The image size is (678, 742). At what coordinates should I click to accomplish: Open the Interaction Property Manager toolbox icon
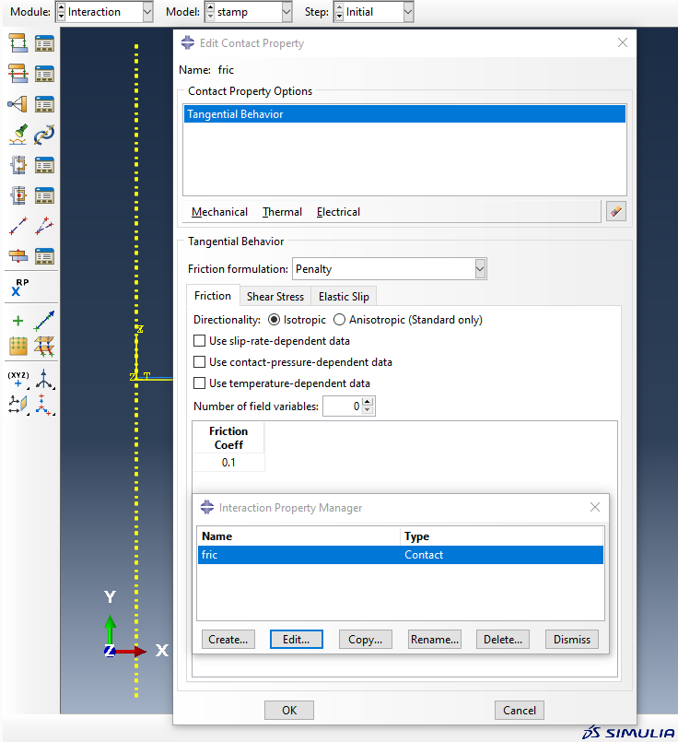44,74
